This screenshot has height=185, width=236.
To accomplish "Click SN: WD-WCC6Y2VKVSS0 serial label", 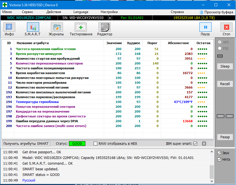I will click(83, 18).
